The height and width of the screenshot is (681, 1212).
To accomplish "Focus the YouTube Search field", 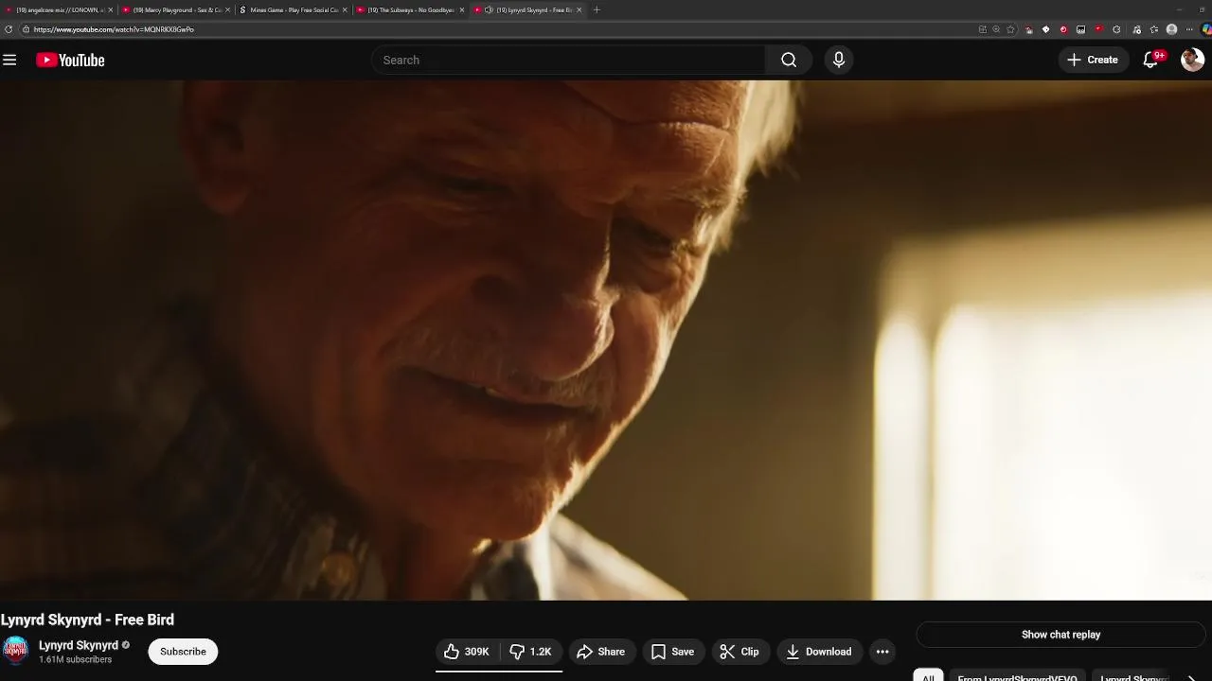I will click(x=568, y=60).
